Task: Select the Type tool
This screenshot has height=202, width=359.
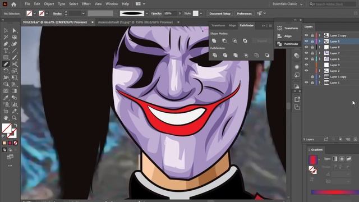Action: (6, 50)
